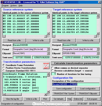The image size is (102, 106).
Task: Select Position Vector Transformation option
Action: point(4,68)
